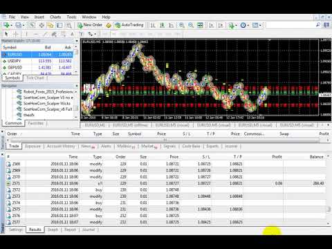The image size is (332, 249).
Task: Expand the Indicators dropdown arrow
Action: pos(236,25)
